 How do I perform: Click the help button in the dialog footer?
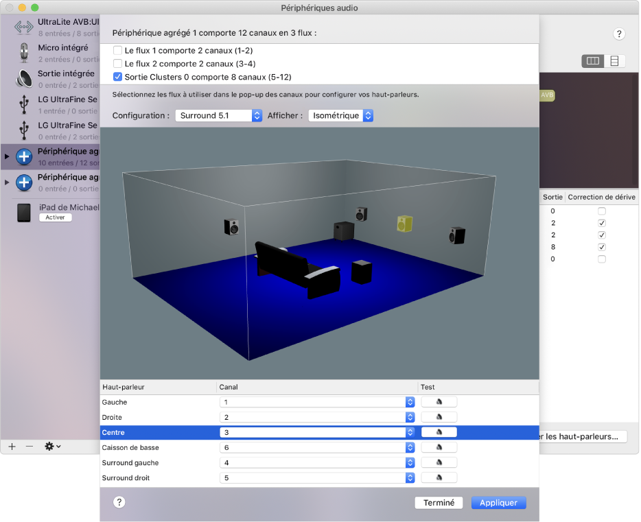tap(119, 503)
